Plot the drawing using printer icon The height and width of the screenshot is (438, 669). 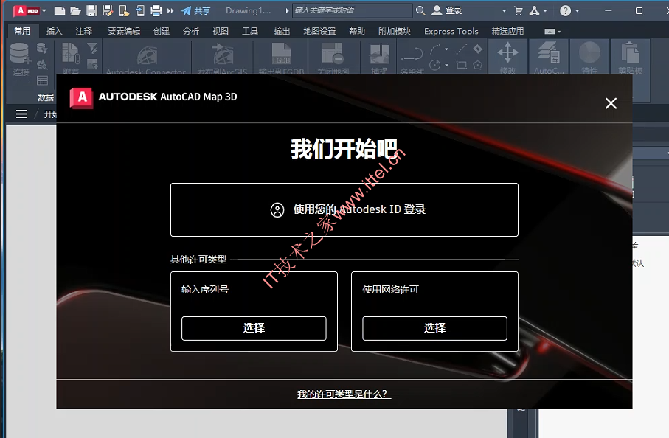click(x=156, y=10)
